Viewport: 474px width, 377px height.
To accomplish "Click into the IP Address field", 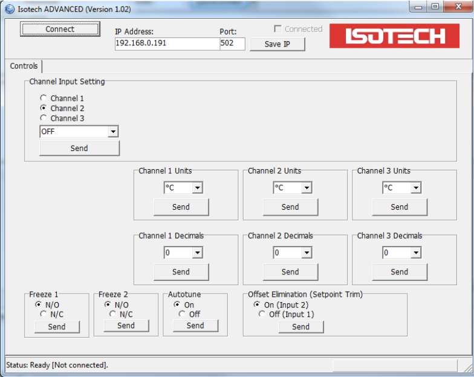I will [167, 43].
